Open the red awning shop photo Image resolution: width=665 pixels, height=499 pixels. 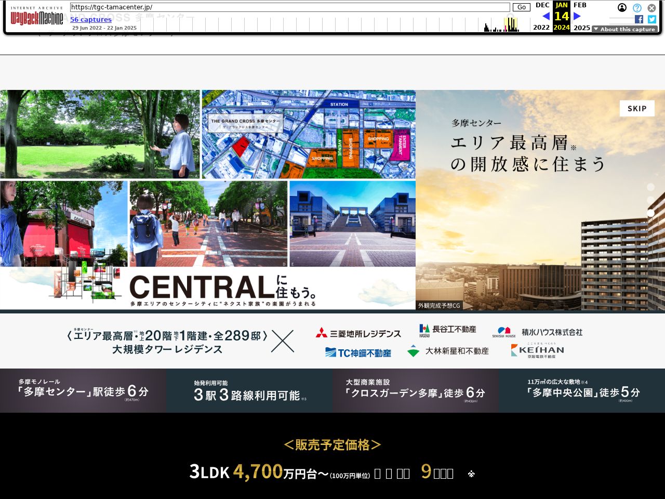point(63,224)
